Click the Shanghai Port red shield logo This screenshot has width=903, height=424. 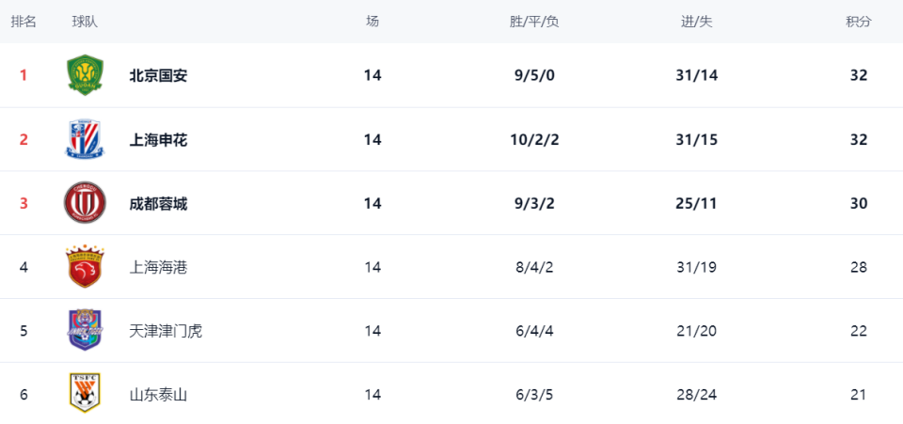[x=85, y=267]
